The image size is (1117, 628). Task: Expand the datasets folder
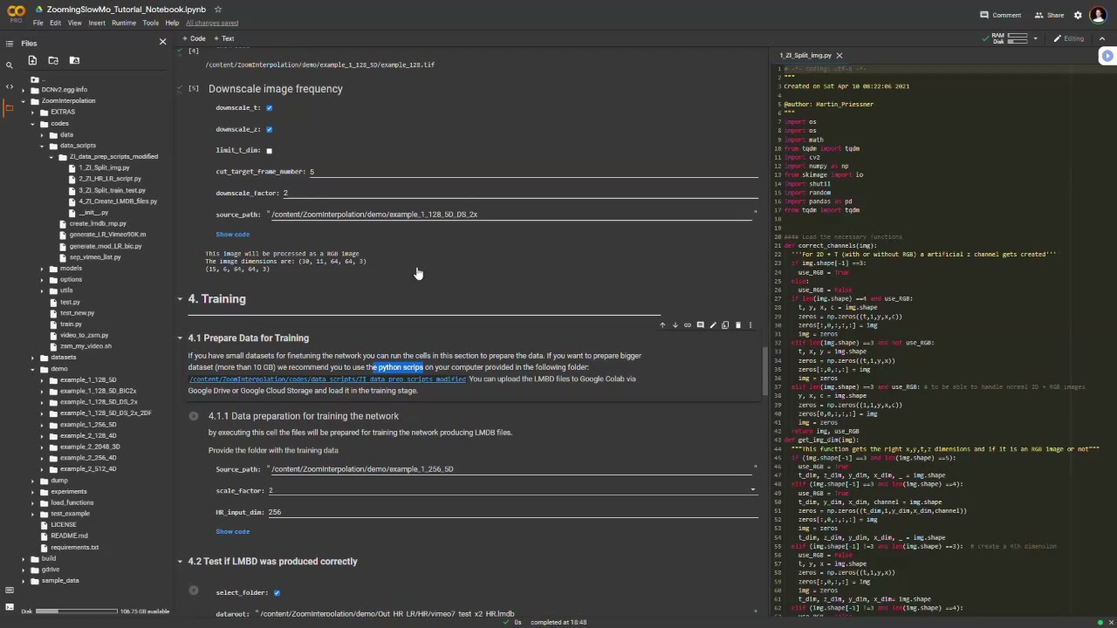click(x=32, y=358)
